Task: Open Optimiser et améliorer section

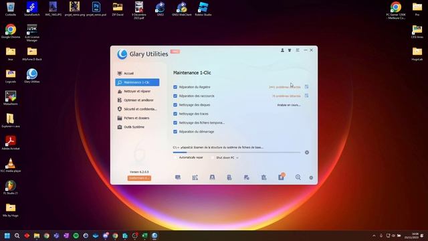Action: (137, 100)
